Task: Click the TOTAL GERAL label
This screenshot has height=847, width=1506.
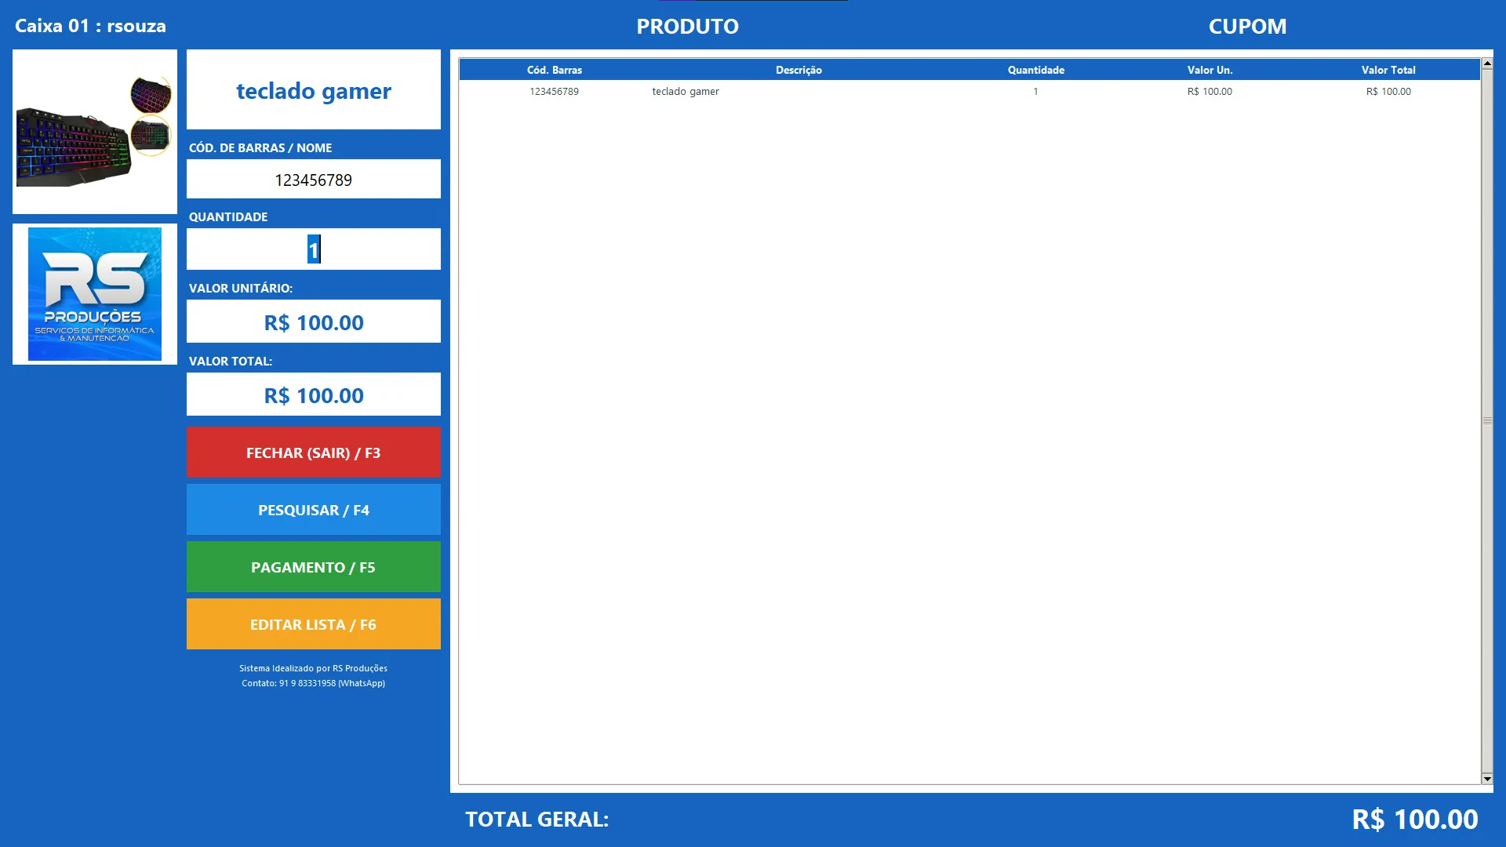Action: (x=537, y=819)
